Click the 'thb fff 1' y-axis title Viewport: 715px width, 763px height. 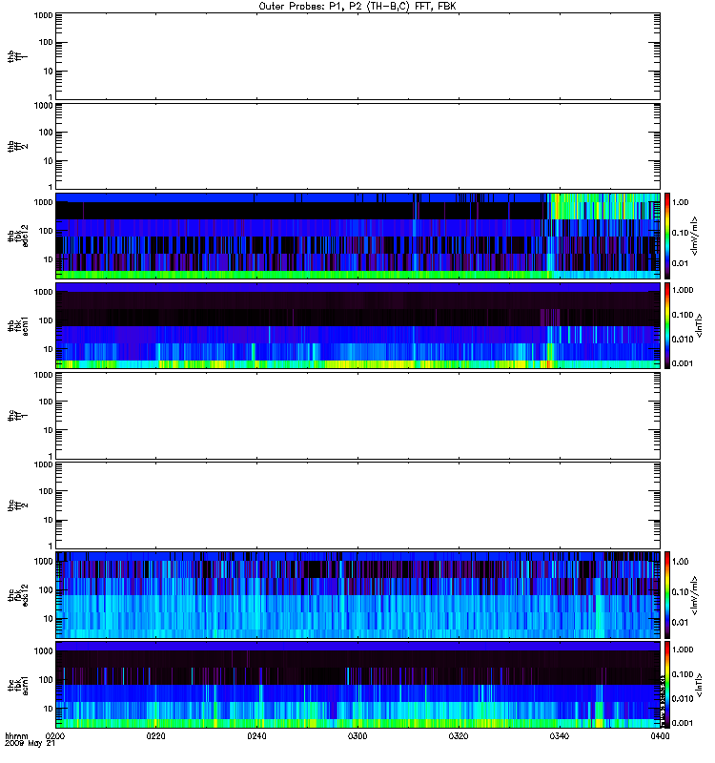pyautogui.click(x=17, y=56)
